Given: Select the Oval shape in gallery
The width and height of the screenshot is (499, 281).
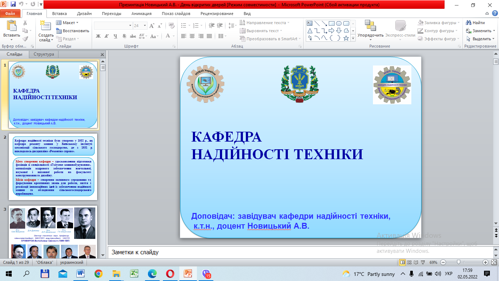Looking at the screenshot, I should [x=339, y=23].
